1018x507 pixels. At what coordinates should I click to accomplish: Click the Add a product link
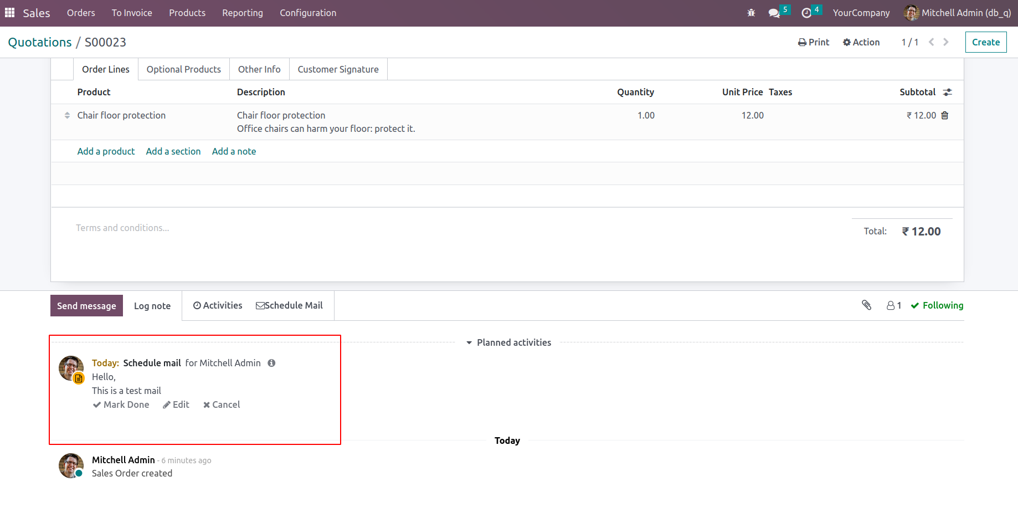pyautogui.click(x=106, y=151)
